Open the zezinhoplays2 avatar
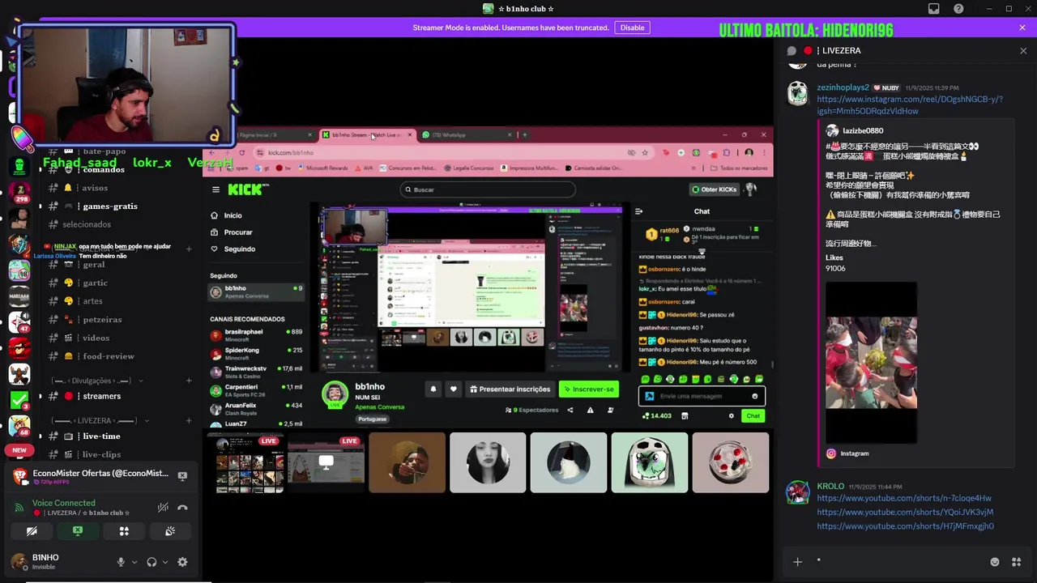Image resolution: width=1037 pixels, height=583 pixels. pos(798,93)
